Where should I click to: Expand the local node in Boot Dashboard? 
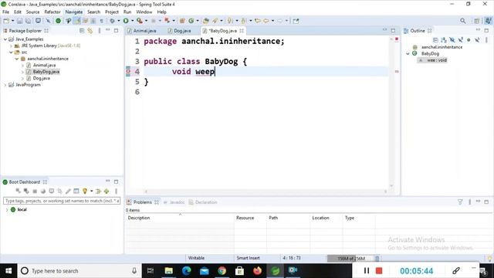pyautogui.click(x=7, y=209)
